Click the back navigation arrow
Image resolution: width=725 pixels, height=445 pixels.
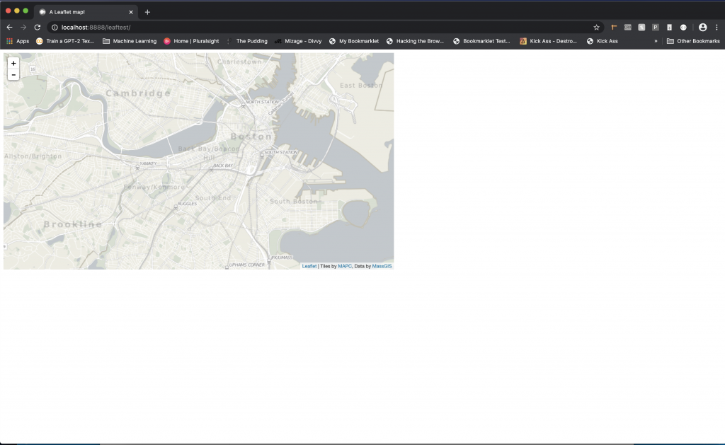pos(8,27)
